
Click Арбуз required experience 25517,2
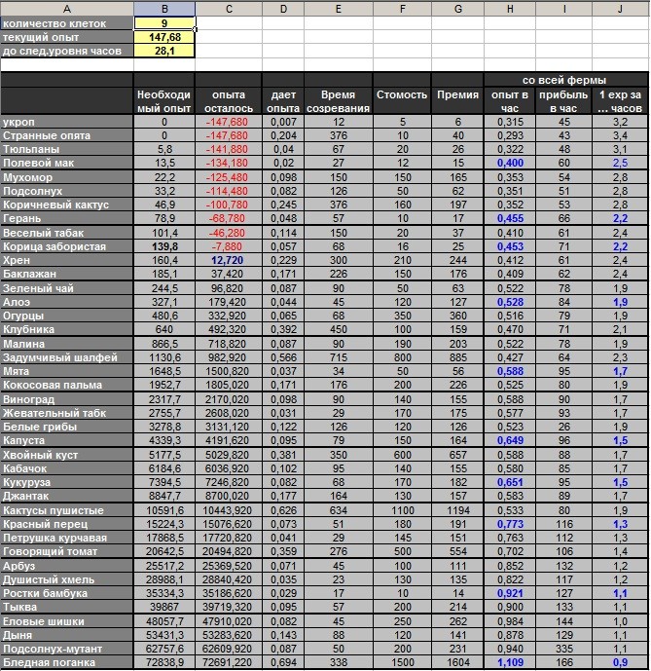tap(163, 567)
